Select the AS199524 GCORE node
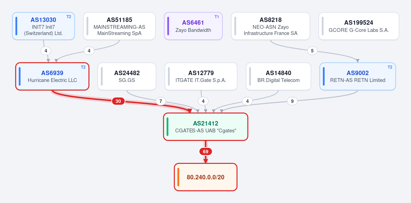Image resolution: width=411 pixels, height=203 pixels. pos(359,26)
